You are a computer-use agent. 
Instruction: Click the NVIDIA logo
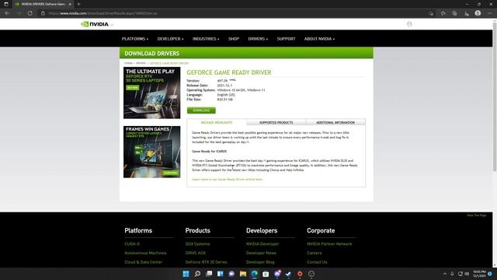tap(95, 24)
